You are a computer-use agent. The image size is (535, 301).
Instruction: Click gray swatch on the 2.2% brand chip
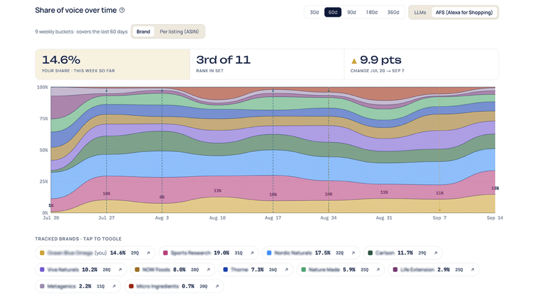click(x=42, y=286)
